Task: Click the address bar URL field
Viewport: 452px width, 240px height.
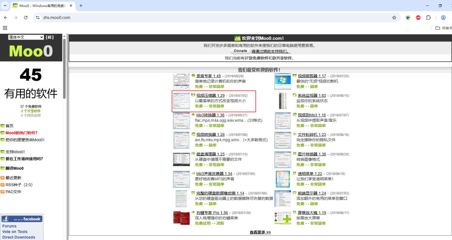Action: pos(216,18)
